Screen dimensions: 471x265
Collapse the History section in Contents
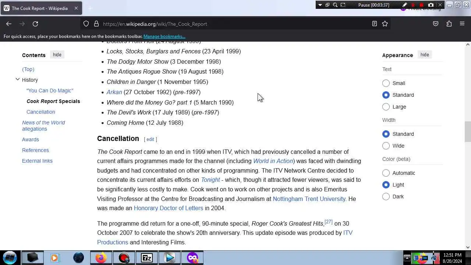[x=17, y=79]
